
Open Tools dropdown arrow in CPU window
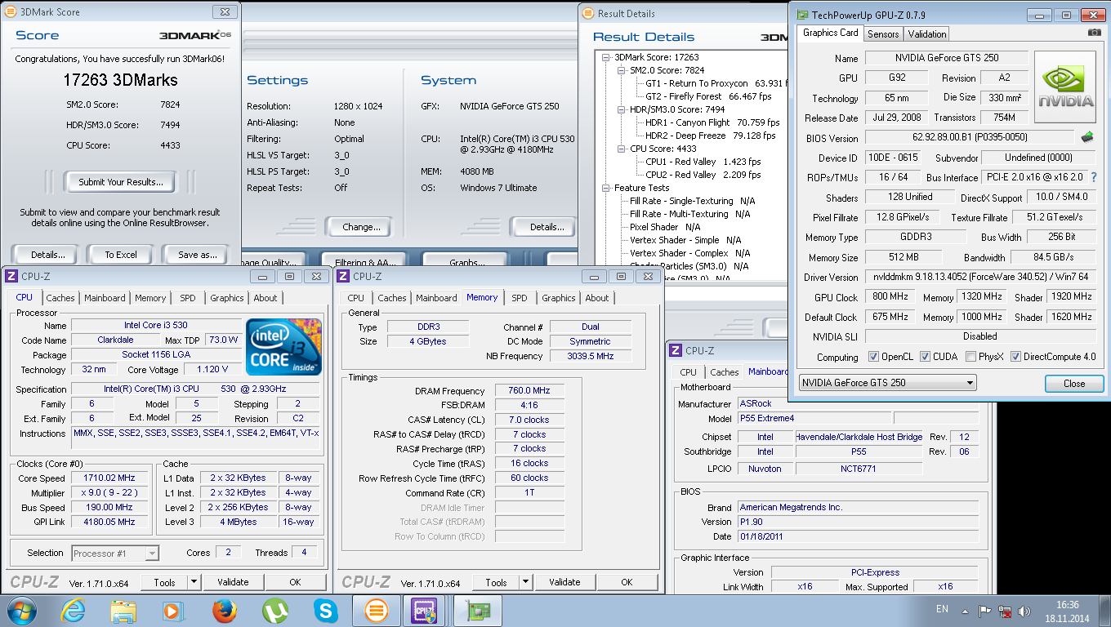(194, 582)
